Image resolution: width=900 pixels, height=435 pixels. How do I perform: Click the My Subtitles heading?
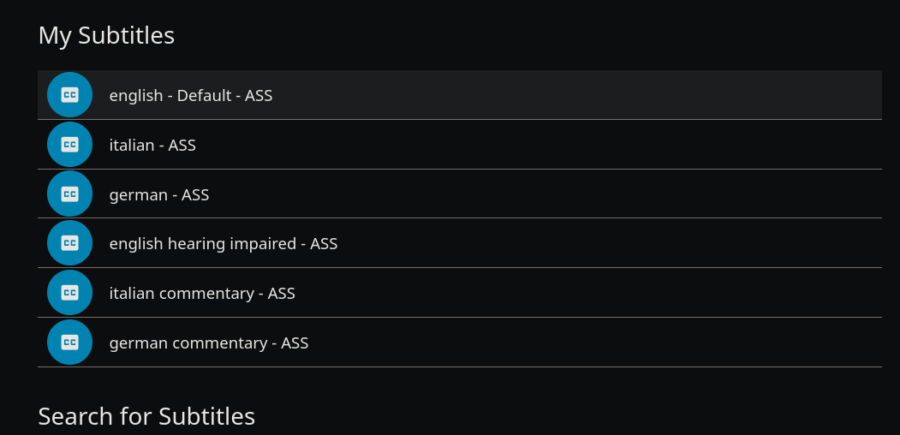[106, 35]
